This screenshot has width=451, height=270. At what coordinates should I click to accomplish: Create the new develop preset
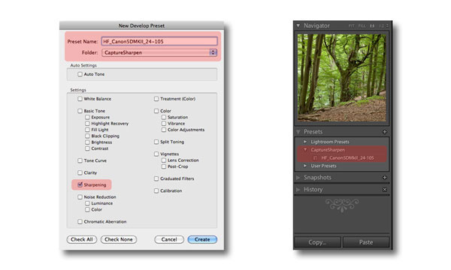click(202, 239)
